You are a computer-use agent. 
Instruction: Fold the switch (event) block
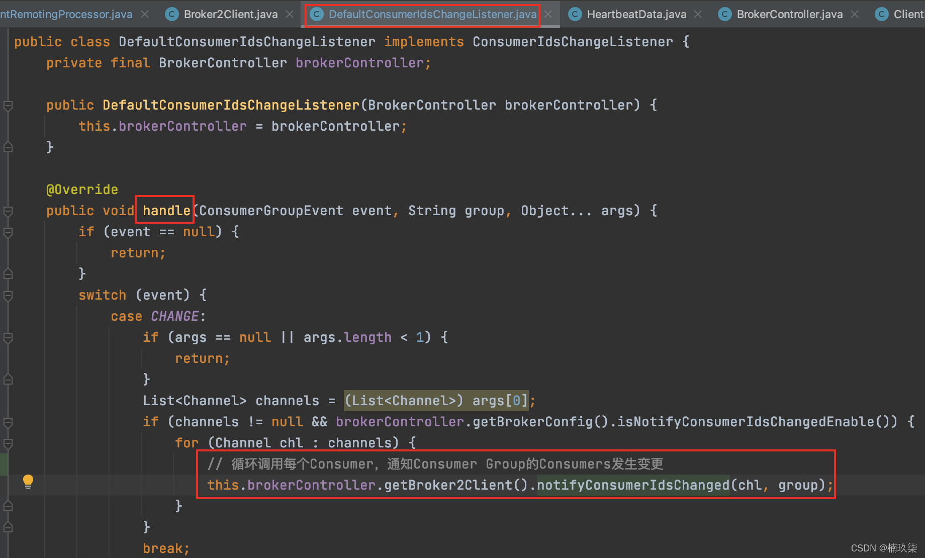tap(8, 296)
